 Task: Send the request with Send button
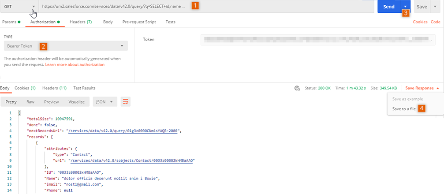(389, 7)
